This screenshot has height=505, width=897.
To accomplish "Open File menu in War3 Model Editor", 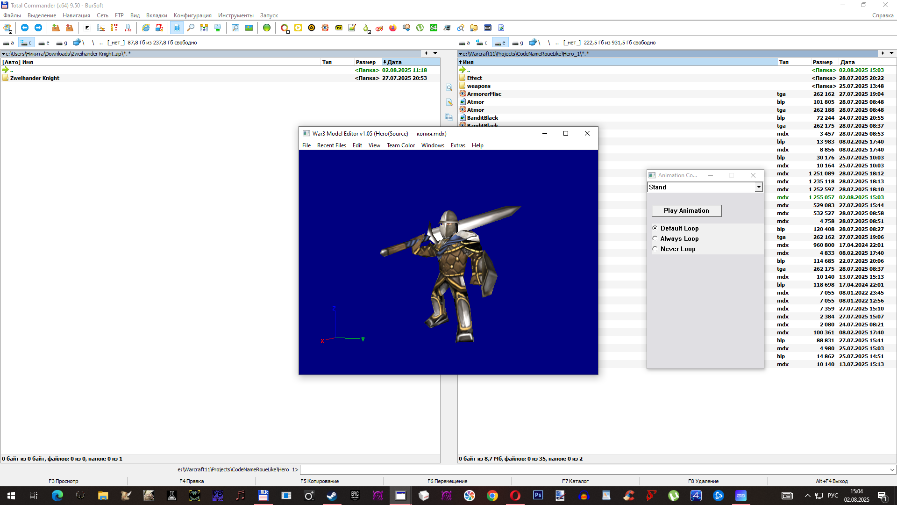I will 306,145.
